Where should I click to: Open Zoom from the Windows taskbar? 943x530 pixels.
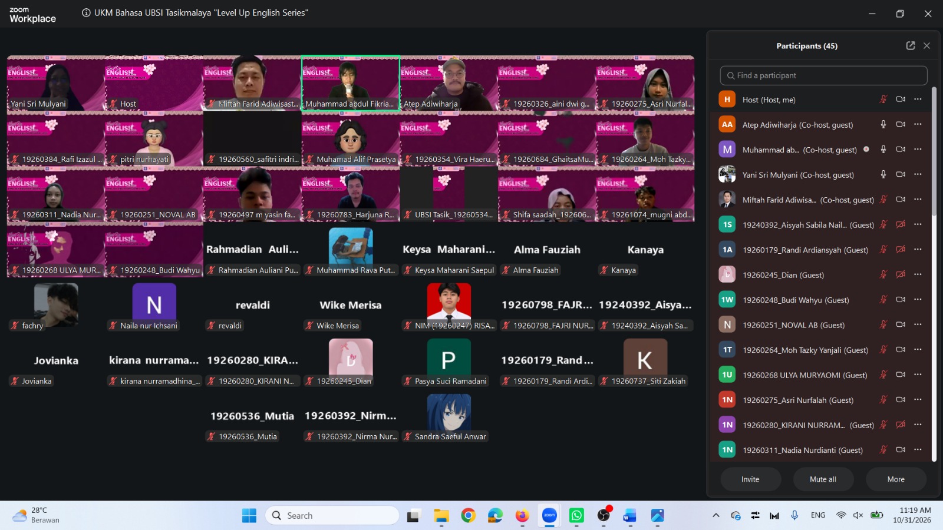pyautogui.click(x=549, y=516)
